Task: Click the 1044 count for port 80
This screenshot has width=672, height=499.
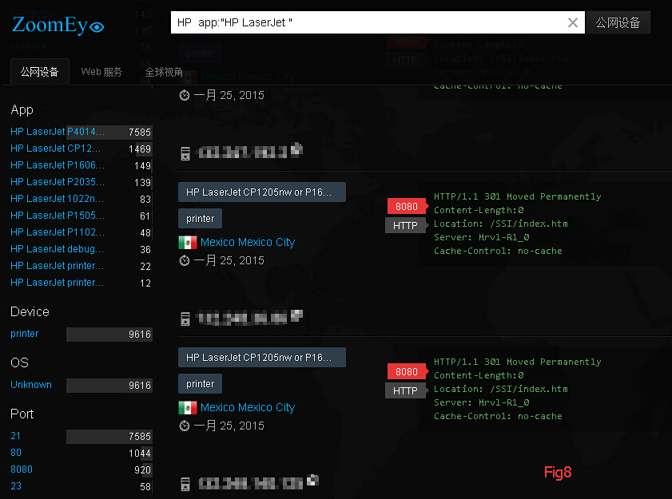Action: (140, 453)
